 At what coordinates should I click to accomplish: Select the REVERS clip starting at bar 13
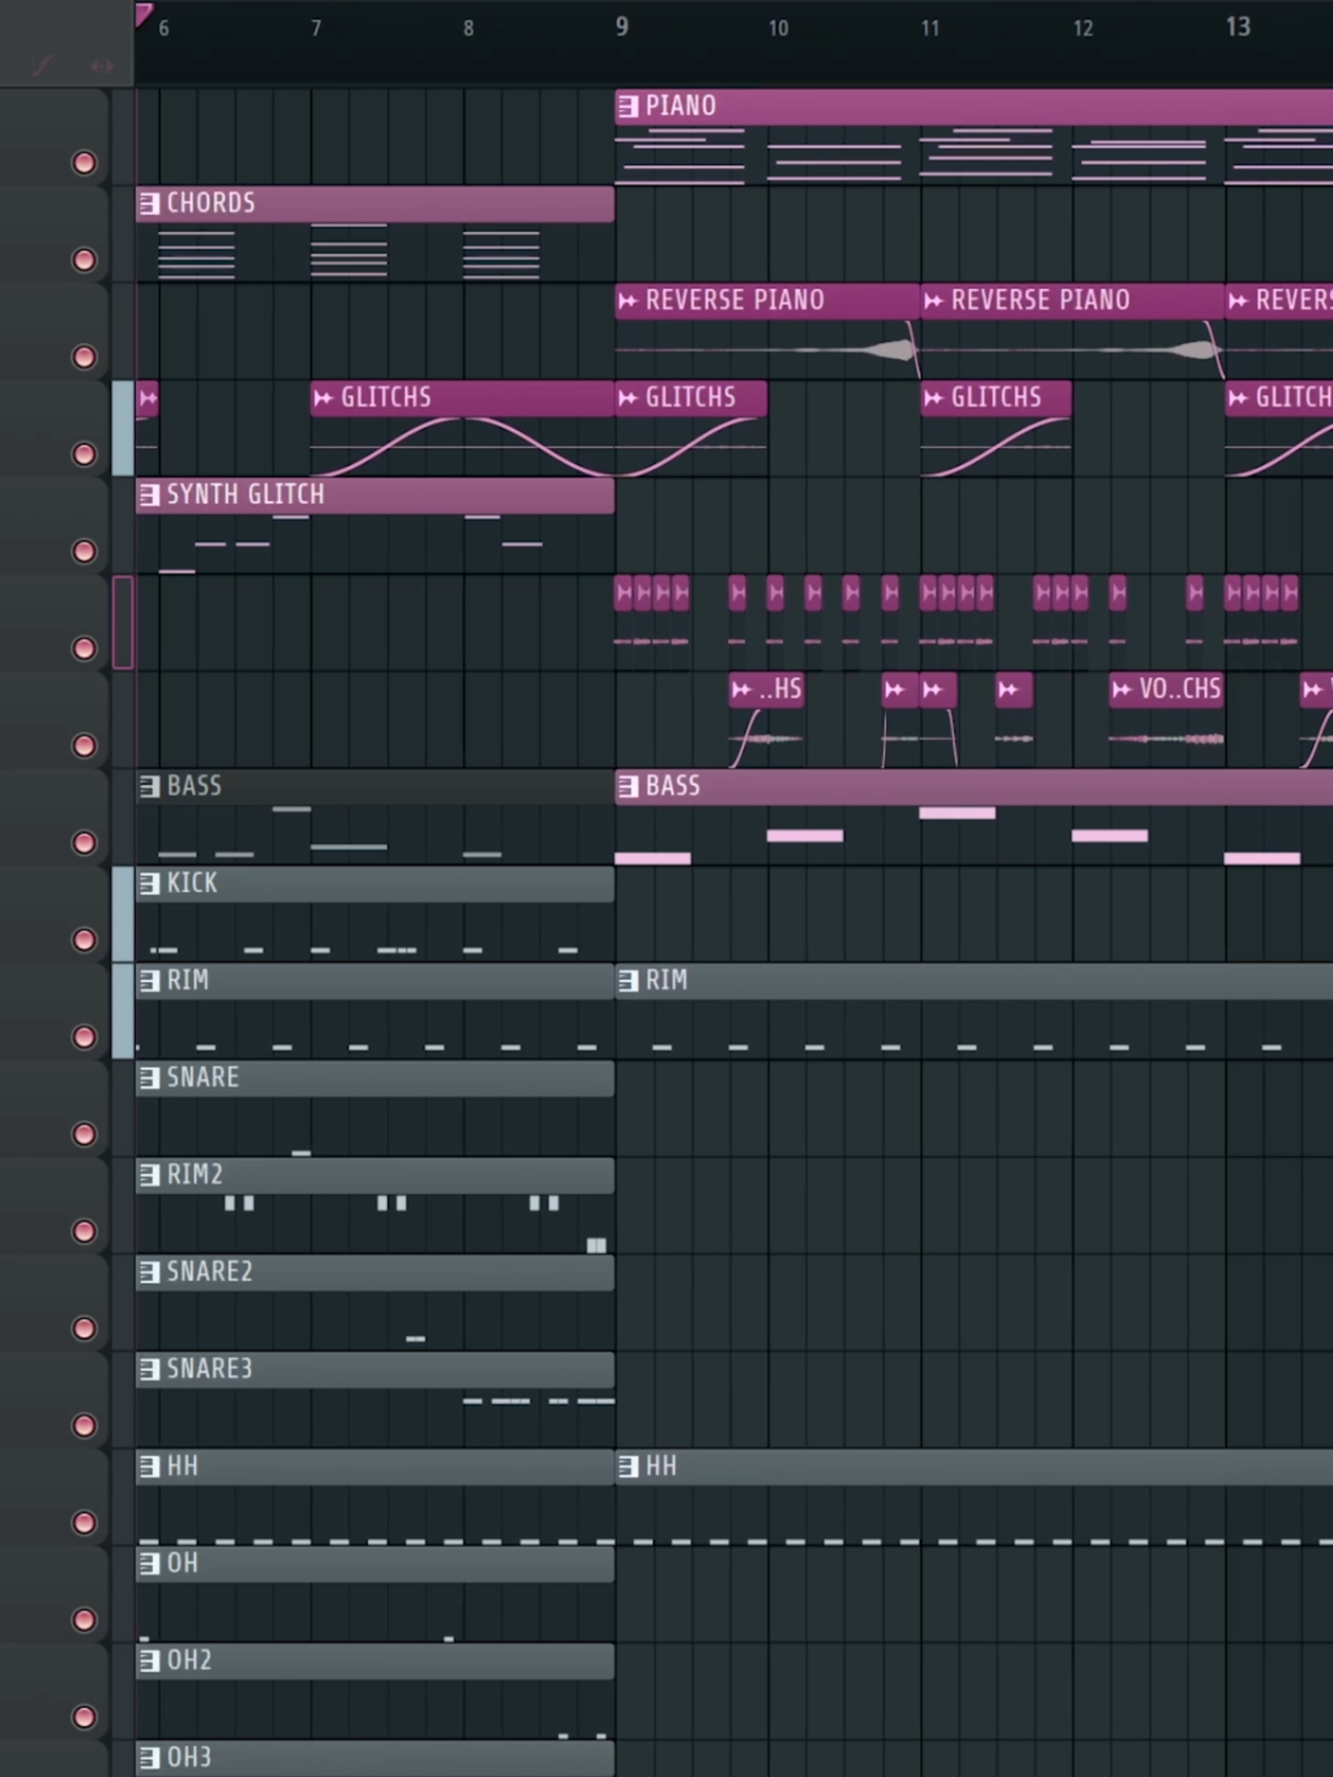coord(1279,301)
